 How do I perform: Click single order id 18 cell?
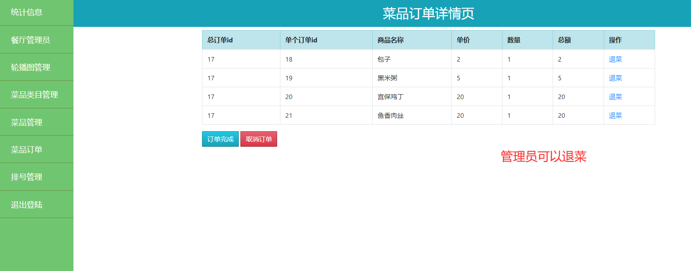coord(326,59)
